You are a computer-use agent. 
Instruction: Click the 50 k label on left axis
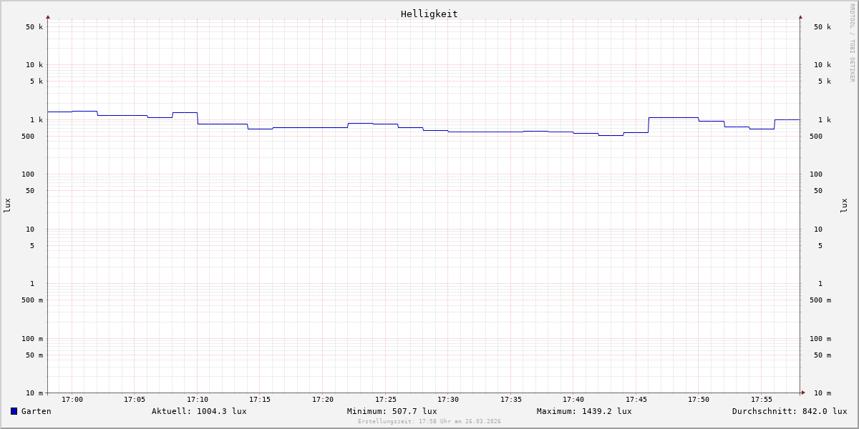(x=34, y=27)
